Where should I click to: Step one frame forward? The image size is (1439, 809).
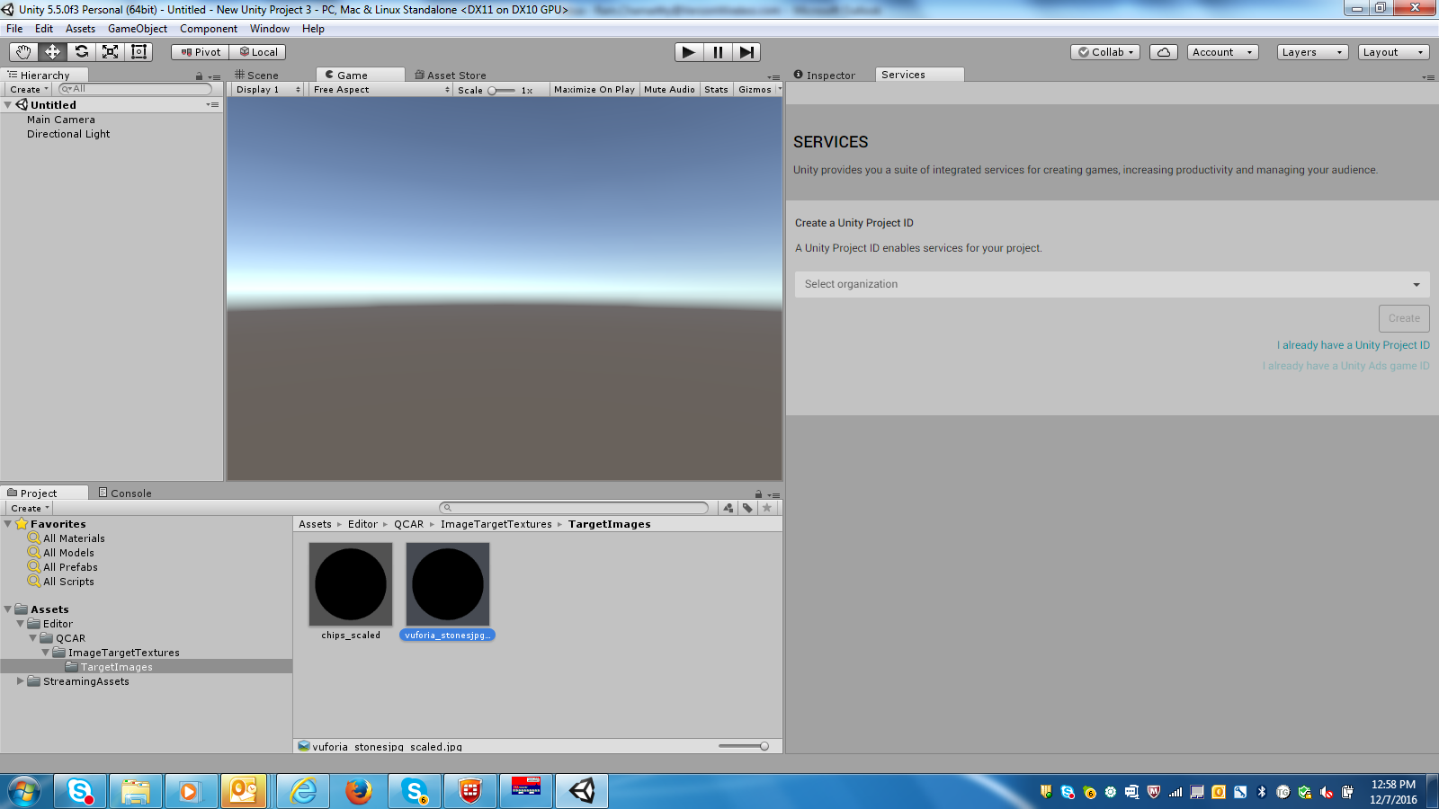point(746,52)
